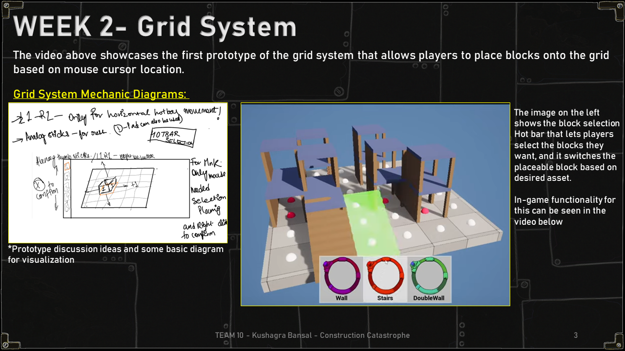Viewport: 625px width, 351px height.
Task: Click the "DoubleWall" text label in hotbar
Action: (429, 298)
